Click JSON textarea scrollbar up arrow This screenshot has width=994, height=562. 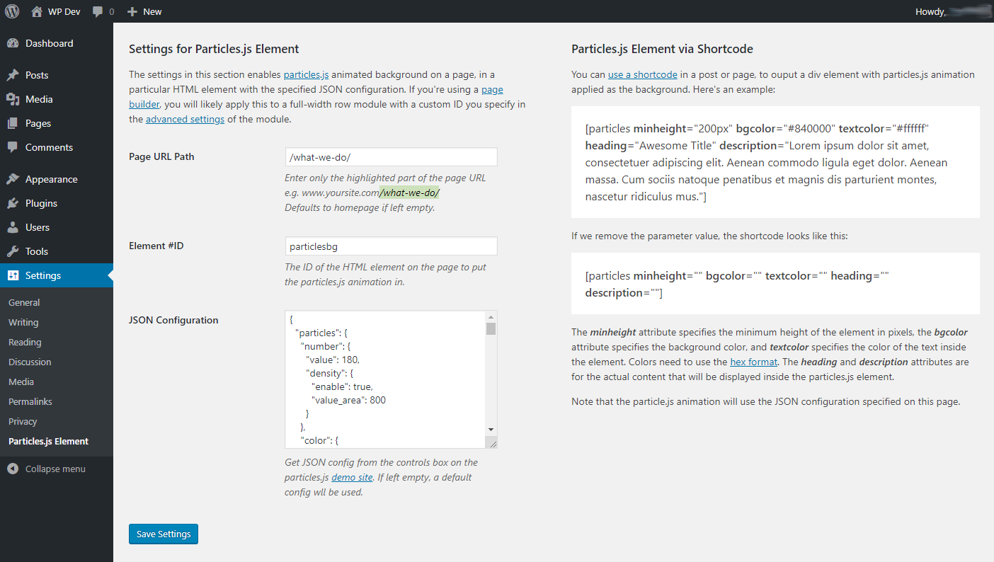[491, 316]
